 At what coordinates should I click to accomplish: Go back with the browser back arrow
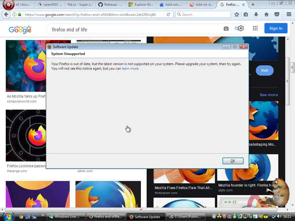[x=6, y=14]
